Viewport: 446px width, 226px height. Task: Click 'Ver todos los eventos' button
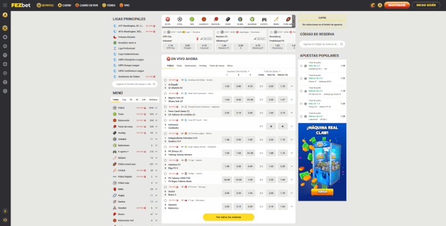click(229, 217)
